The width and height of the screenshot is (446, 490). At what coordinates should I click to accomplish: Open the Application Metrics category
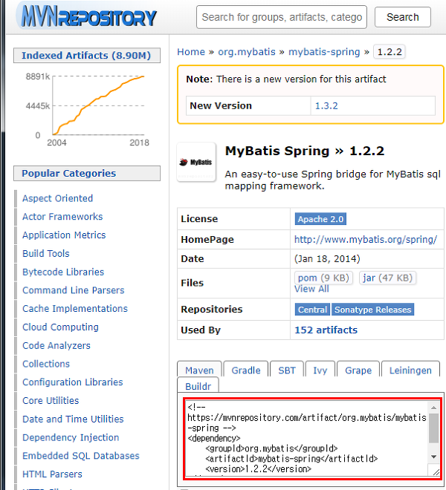coord(64,235)
